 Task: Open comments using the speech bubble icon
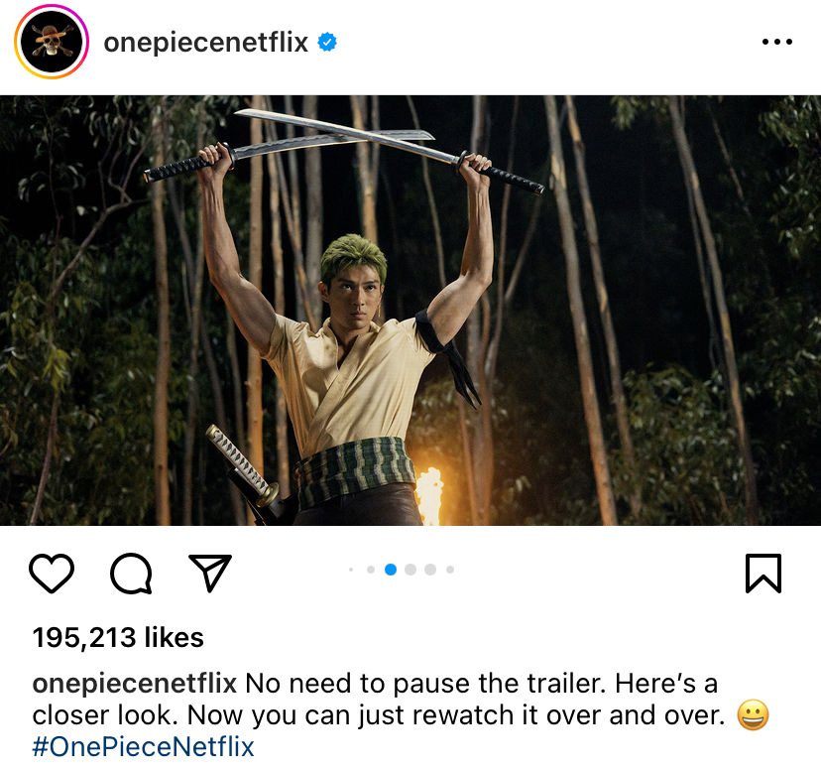tap(131, 574)
